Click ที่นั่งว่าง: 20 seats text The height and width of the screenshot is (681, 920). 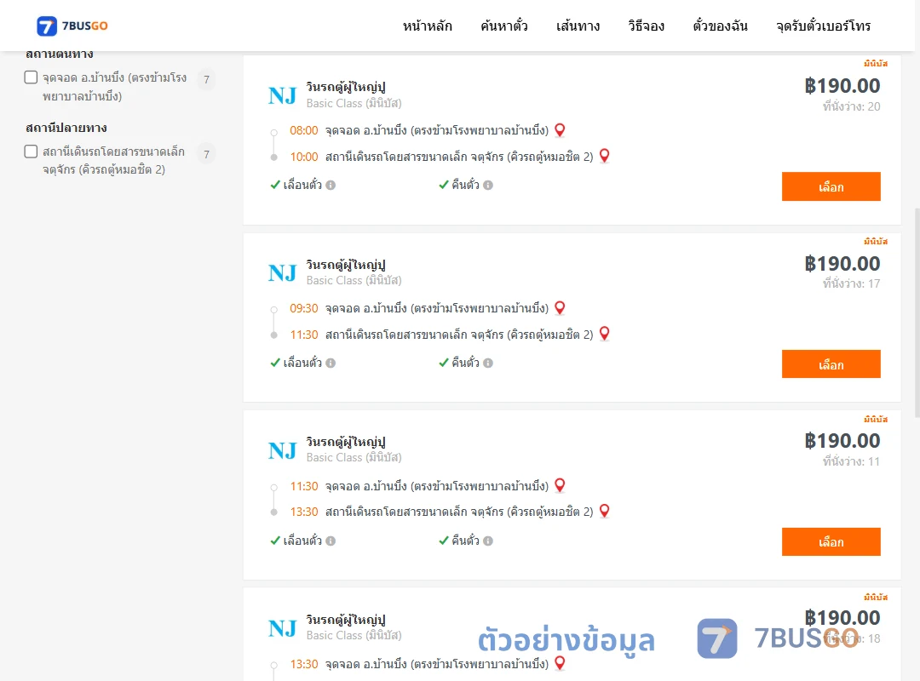tap(851, 106)
